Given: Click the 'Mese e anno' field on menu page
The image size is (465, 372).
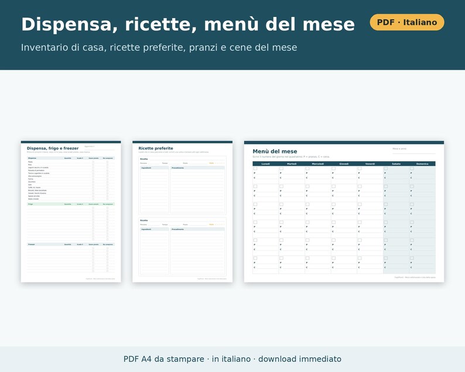Looking at the screenshot, I should (413, 151).
